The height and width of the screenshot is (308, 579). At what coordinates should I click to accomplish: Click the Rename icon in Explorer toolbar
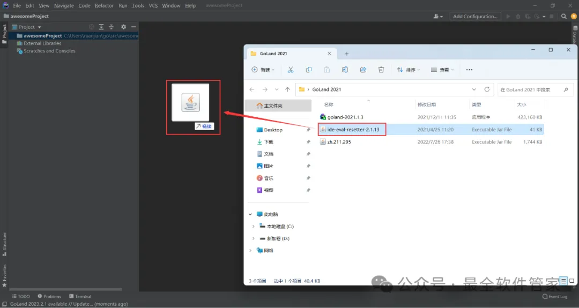click(345, 70)
